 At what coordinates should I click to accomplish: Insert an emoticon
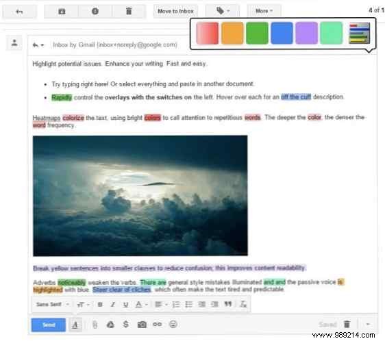(x=173, y=325)
